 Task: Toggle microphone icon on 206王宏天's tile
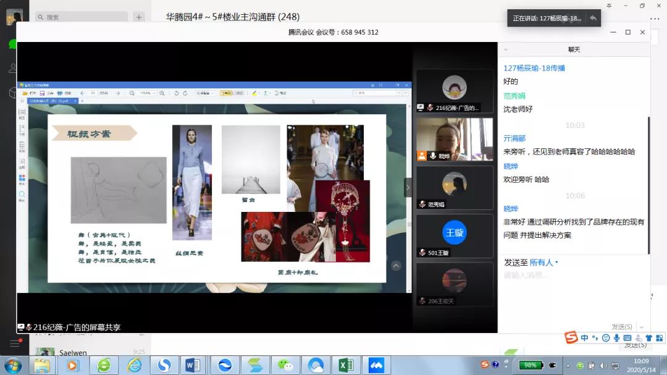click(422, 301)
